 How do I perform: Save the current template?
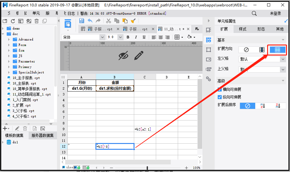coord(81,21)
